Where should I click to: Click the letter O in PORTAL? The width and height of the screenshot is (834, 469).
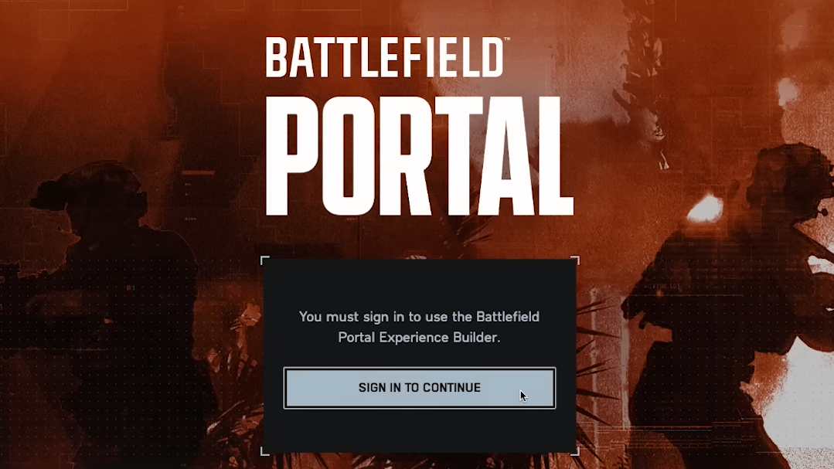point(349,156)
